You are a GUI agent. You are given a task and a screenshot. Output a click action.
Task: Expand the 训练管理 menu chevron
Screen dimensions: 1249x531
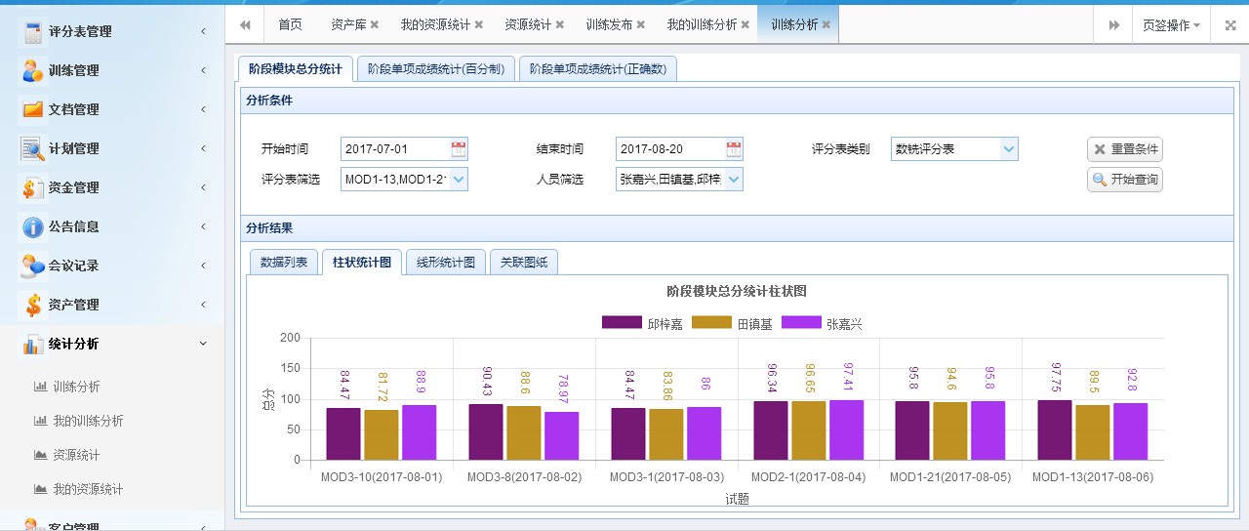(x=203, y=70)
